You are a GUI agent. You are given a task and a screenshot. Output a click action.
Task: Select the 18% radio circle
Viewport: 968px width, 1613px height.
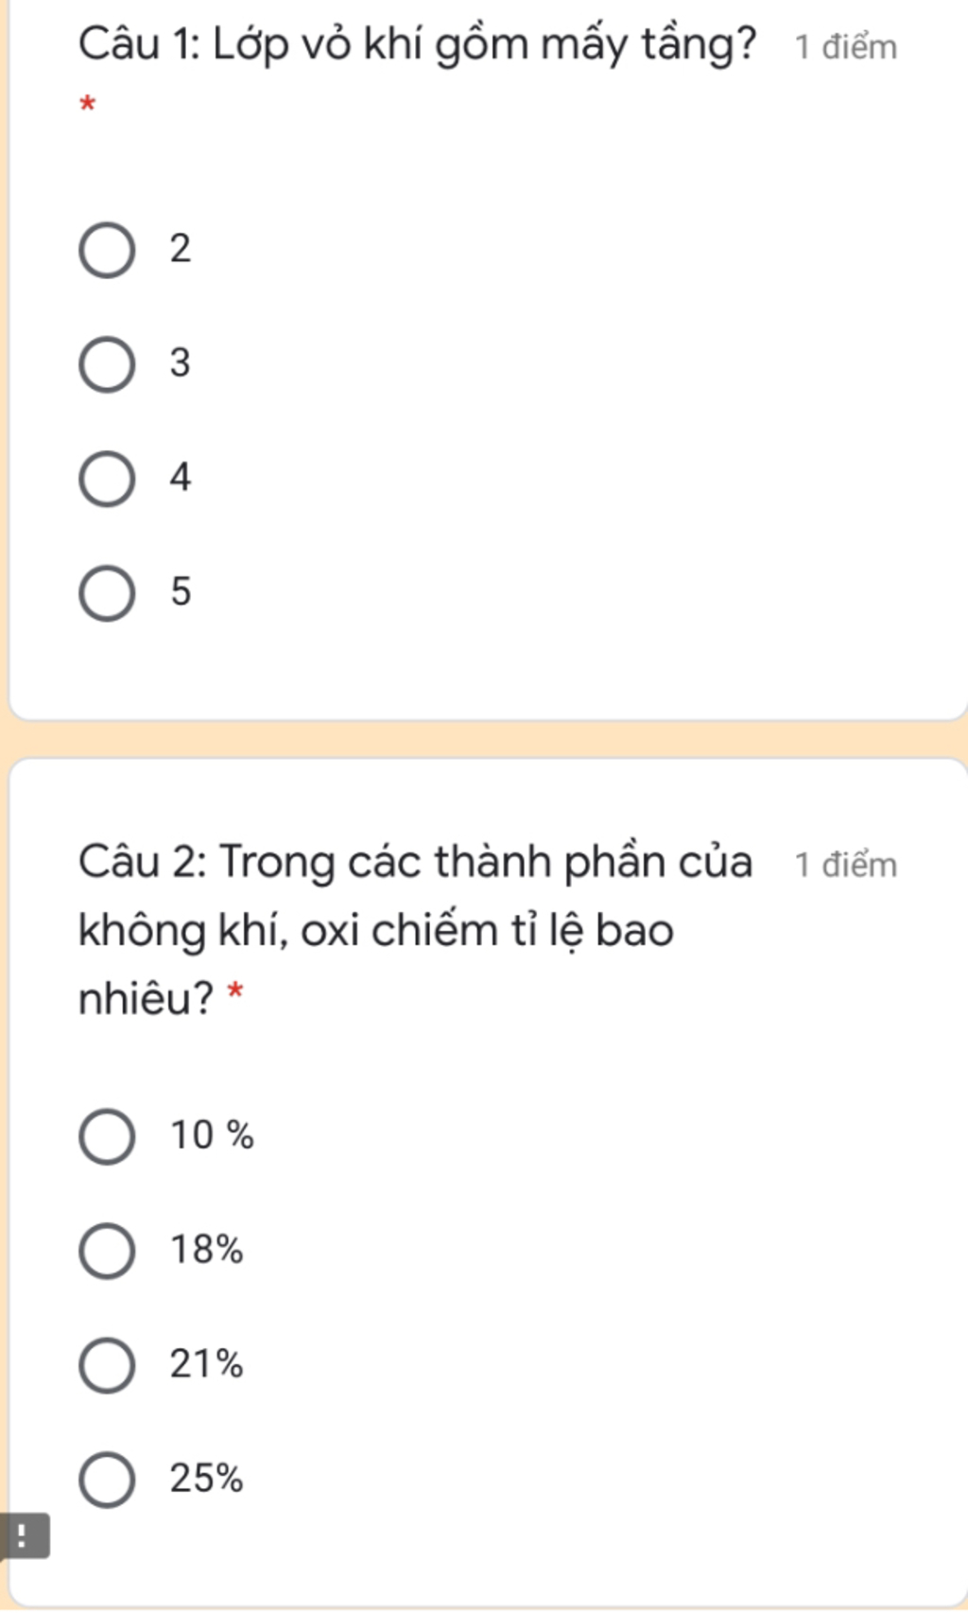tap(107, 1251)
